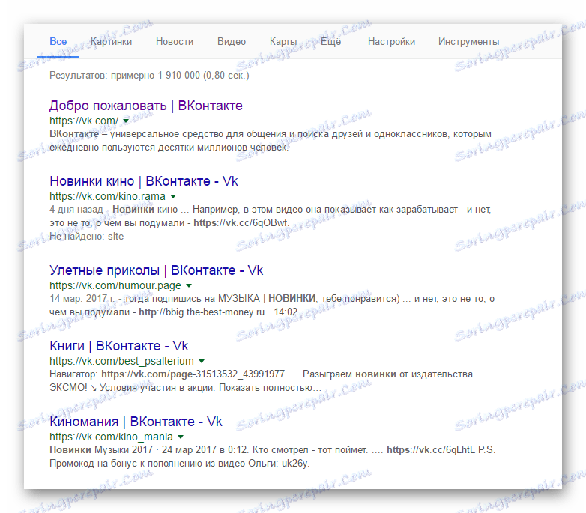Click the https://vk.com/best_psalterium URL text
This screenshot has width=586, height=513.
[x=121, y=361]
